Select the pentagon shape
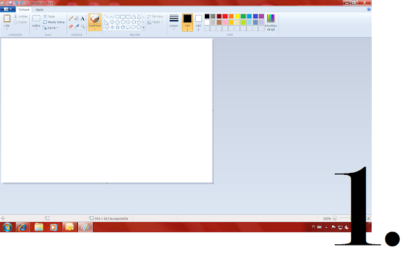This screenshot has width=416, height=269. tap(117, 22)
